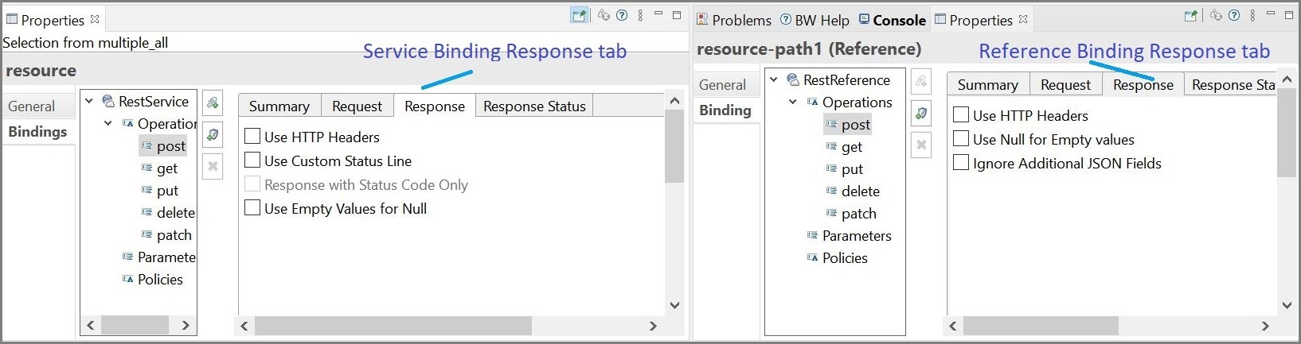Check Ignore Additional JSON Fields
Screen dimensions: 1301x344
click(x=961, y=162)
